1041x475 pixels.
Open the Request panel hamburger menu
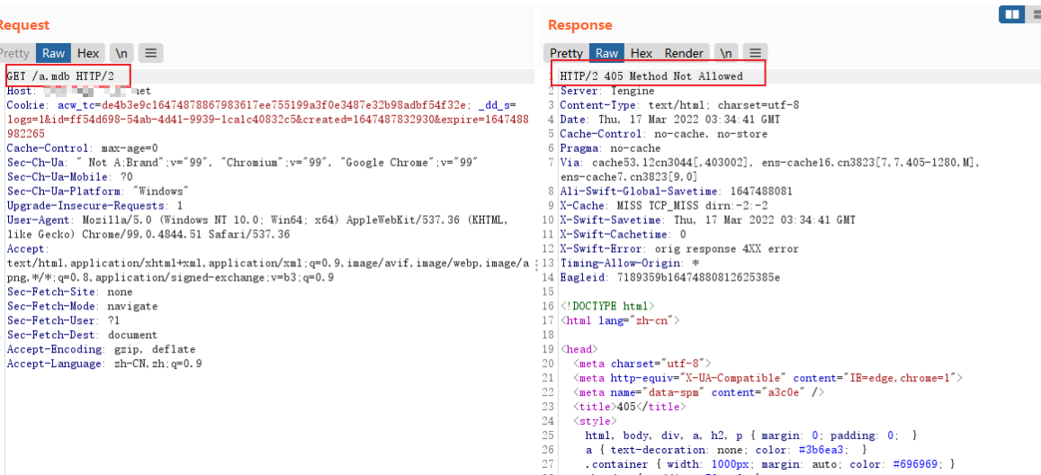click(150, 53)
